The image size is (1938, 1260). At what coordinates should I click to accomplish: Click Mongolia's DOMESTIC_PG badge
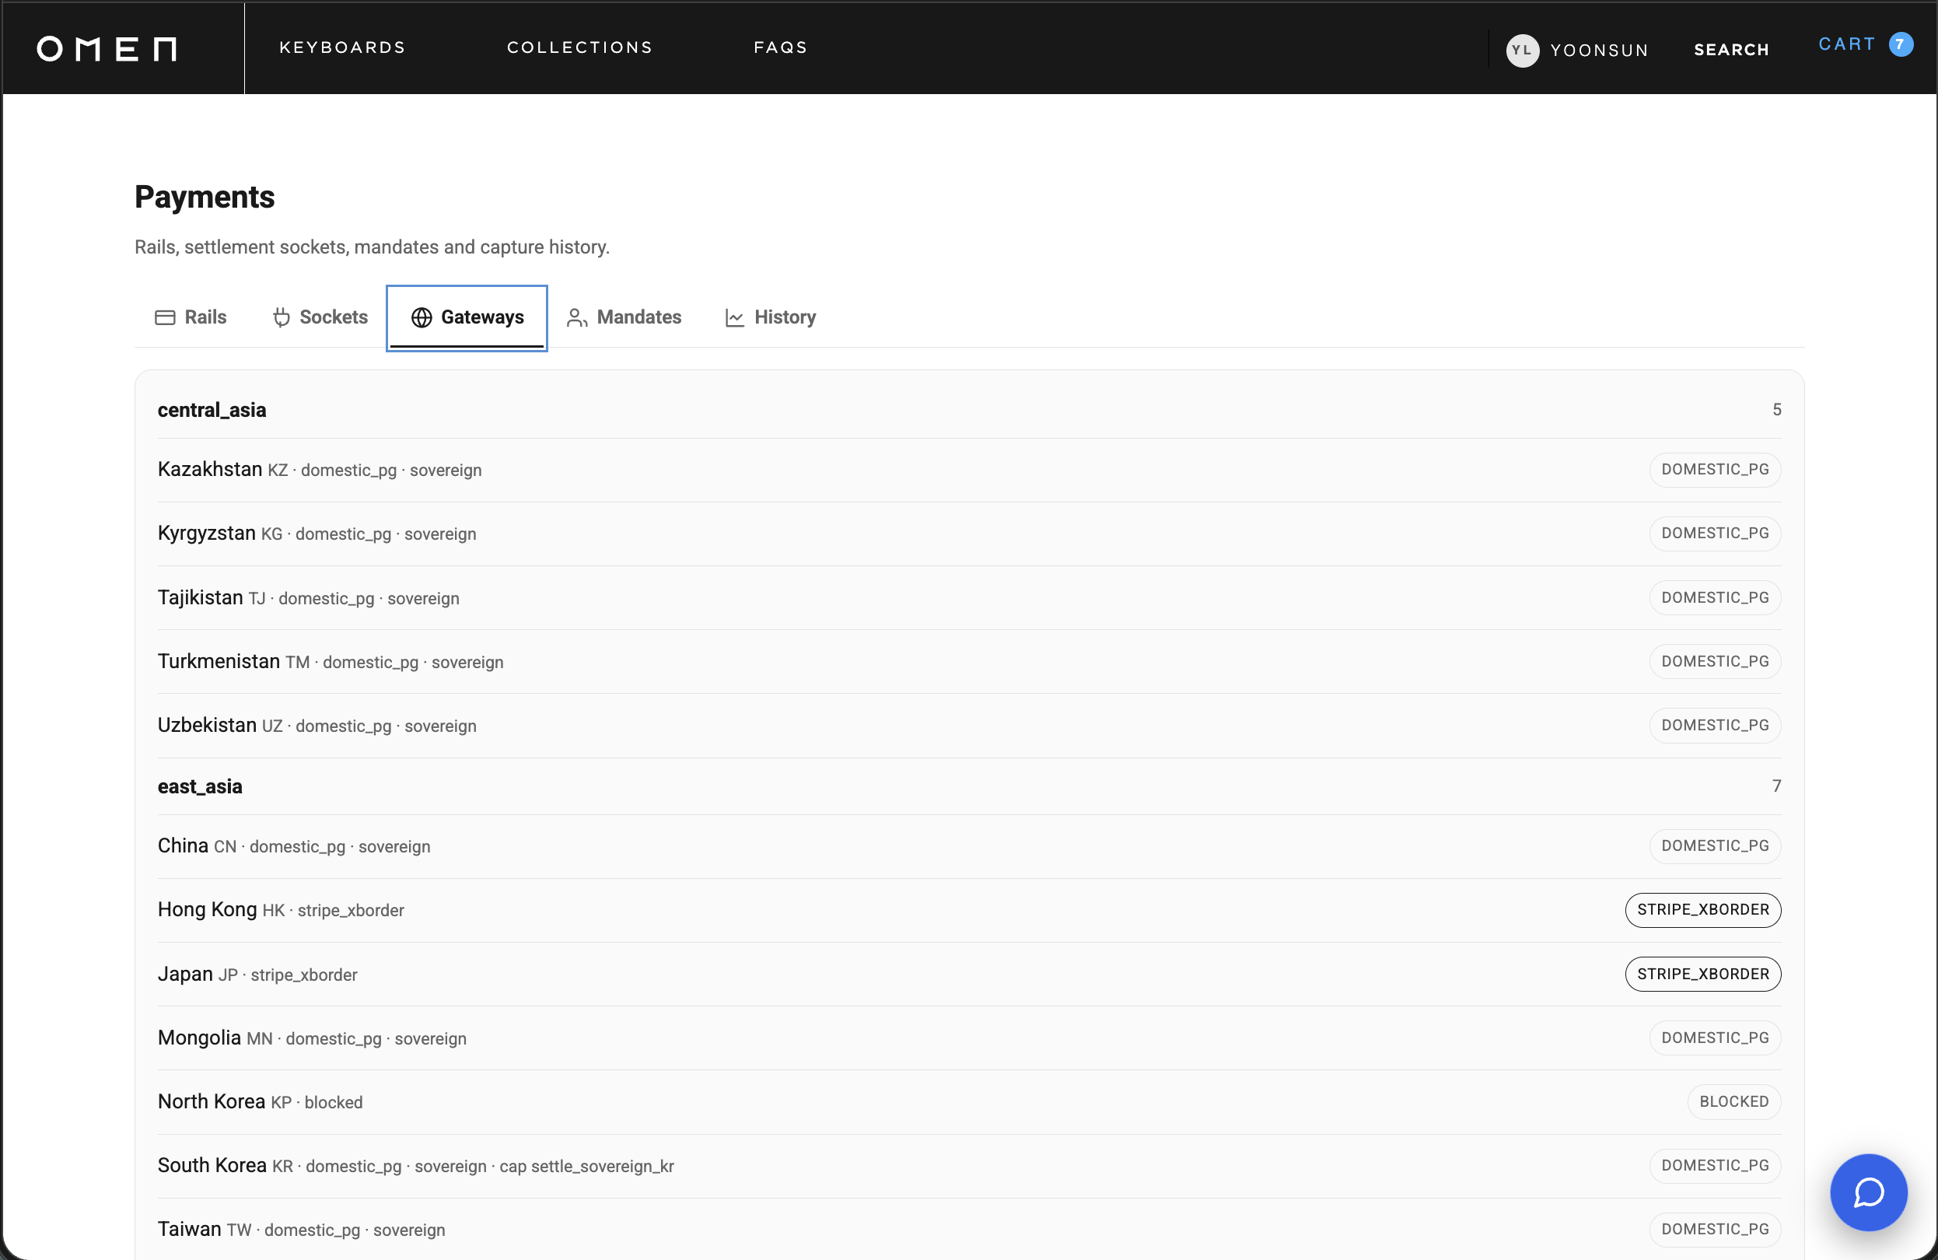pyautogui.click(x=1715, y=1038)
